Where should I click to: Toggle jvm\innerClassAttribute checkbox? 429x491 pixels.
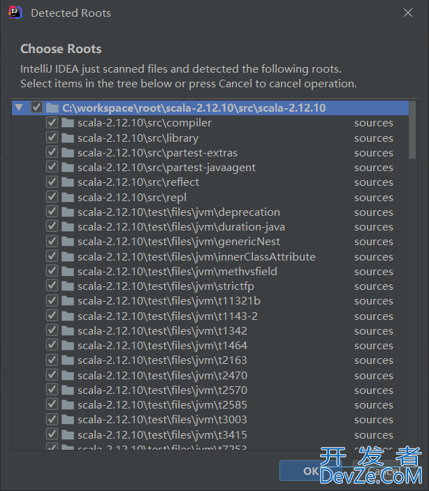(x=52, y=256)
